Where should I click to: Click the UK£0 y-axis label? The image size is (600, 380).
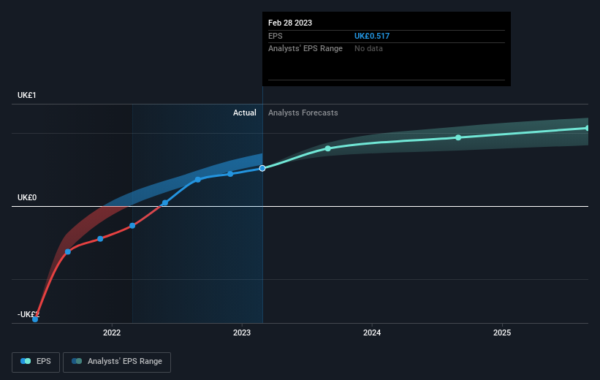[x=27, y=197]
